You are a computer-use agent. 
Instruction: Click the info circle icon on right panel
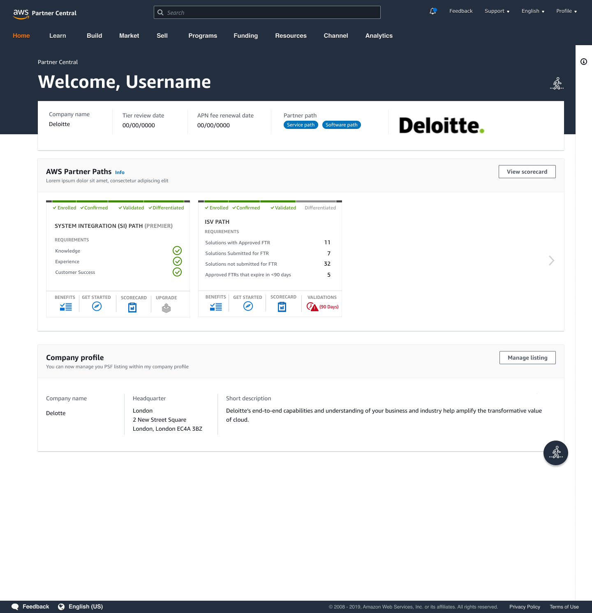point(584,62)
